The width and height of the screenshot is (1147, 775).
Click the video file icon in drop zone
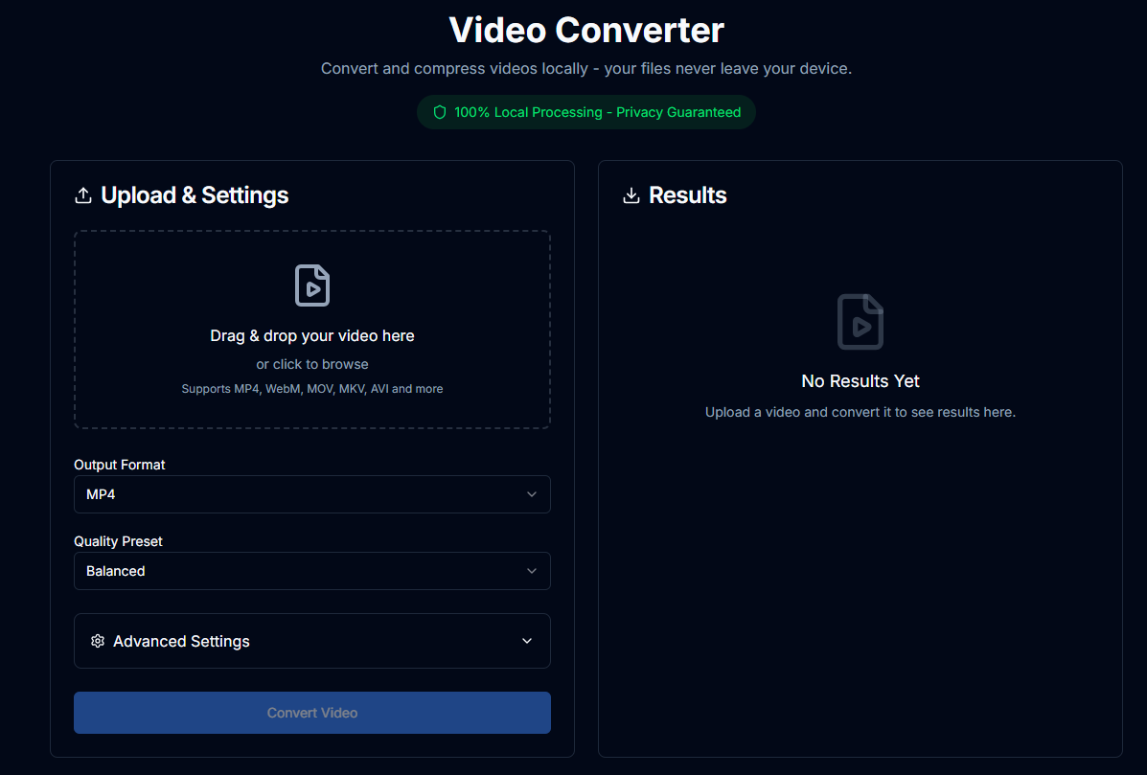click(x=312, y=285)
